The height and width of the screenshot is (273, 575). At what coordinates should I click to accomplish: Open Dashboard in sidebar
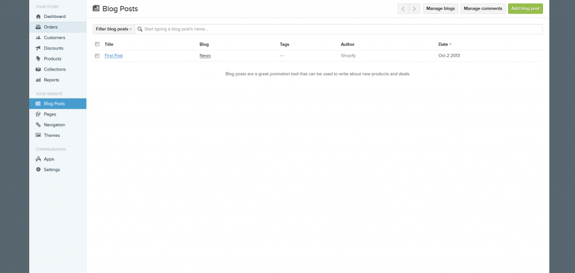tap(58, 16)
